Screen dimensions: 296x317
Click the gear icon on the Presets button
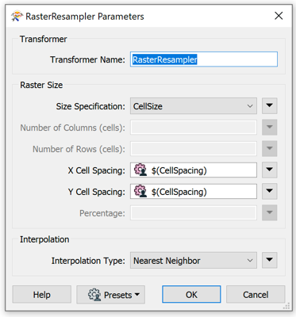[94, 295]
